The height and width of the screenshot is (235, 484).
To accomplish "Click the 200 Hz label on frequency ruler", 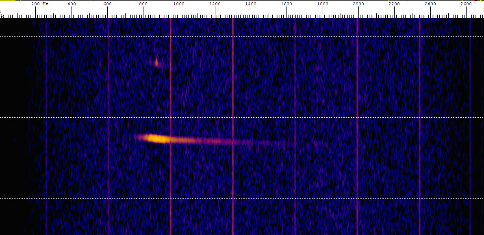I will (x=39, y=4).
